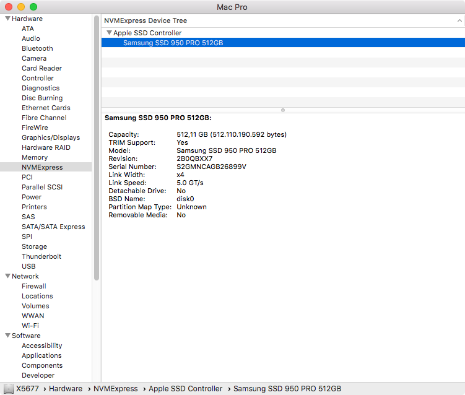
Task: Click the sidebar vertical scrollbar
Action: click(97, 148)
